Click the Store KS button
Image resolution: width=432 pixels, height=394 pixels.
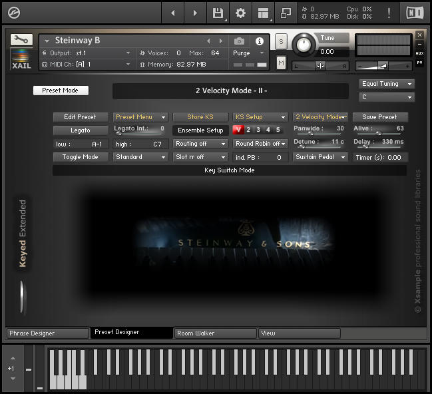[200, 117]
